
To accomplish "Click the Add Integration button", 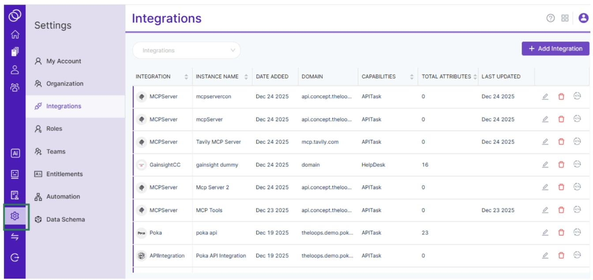I will coord(555,48).
